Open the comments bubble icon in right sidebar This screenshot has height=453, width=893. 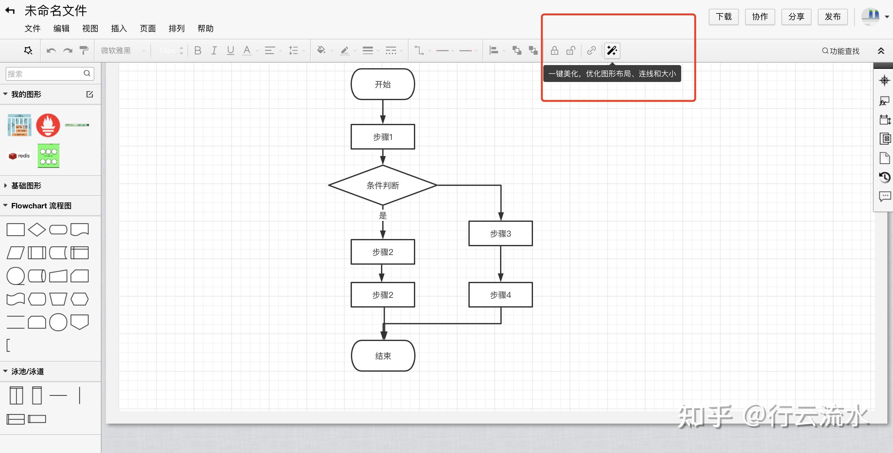coord(884,196)
